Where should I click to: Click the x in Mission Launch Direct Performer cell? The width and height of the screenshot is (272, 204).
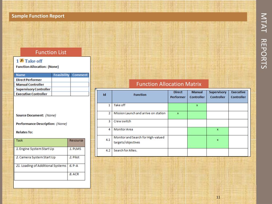[x=178, y=113]
